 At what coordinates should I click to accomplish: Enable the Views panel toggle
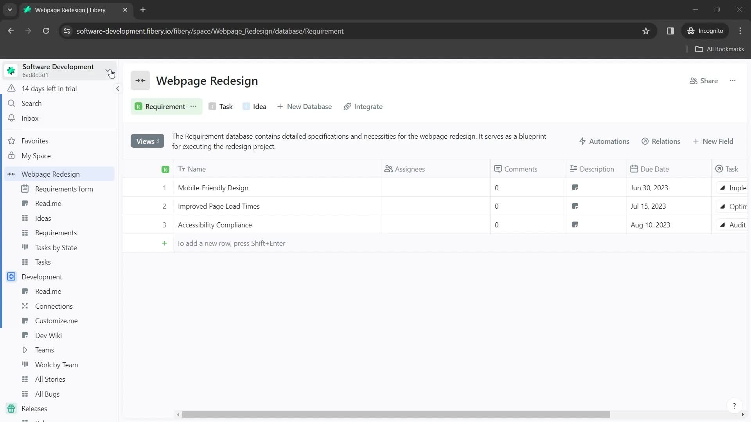point(147,141)
